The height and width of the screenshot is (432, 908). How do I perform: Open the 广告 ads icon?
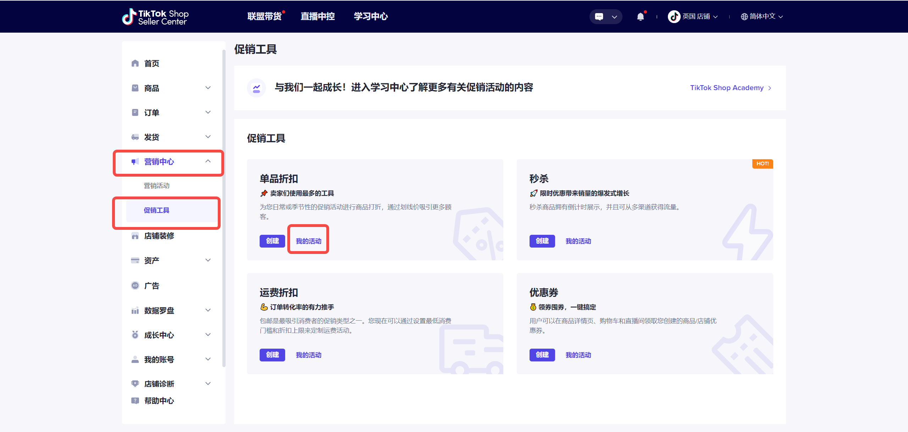135,286
